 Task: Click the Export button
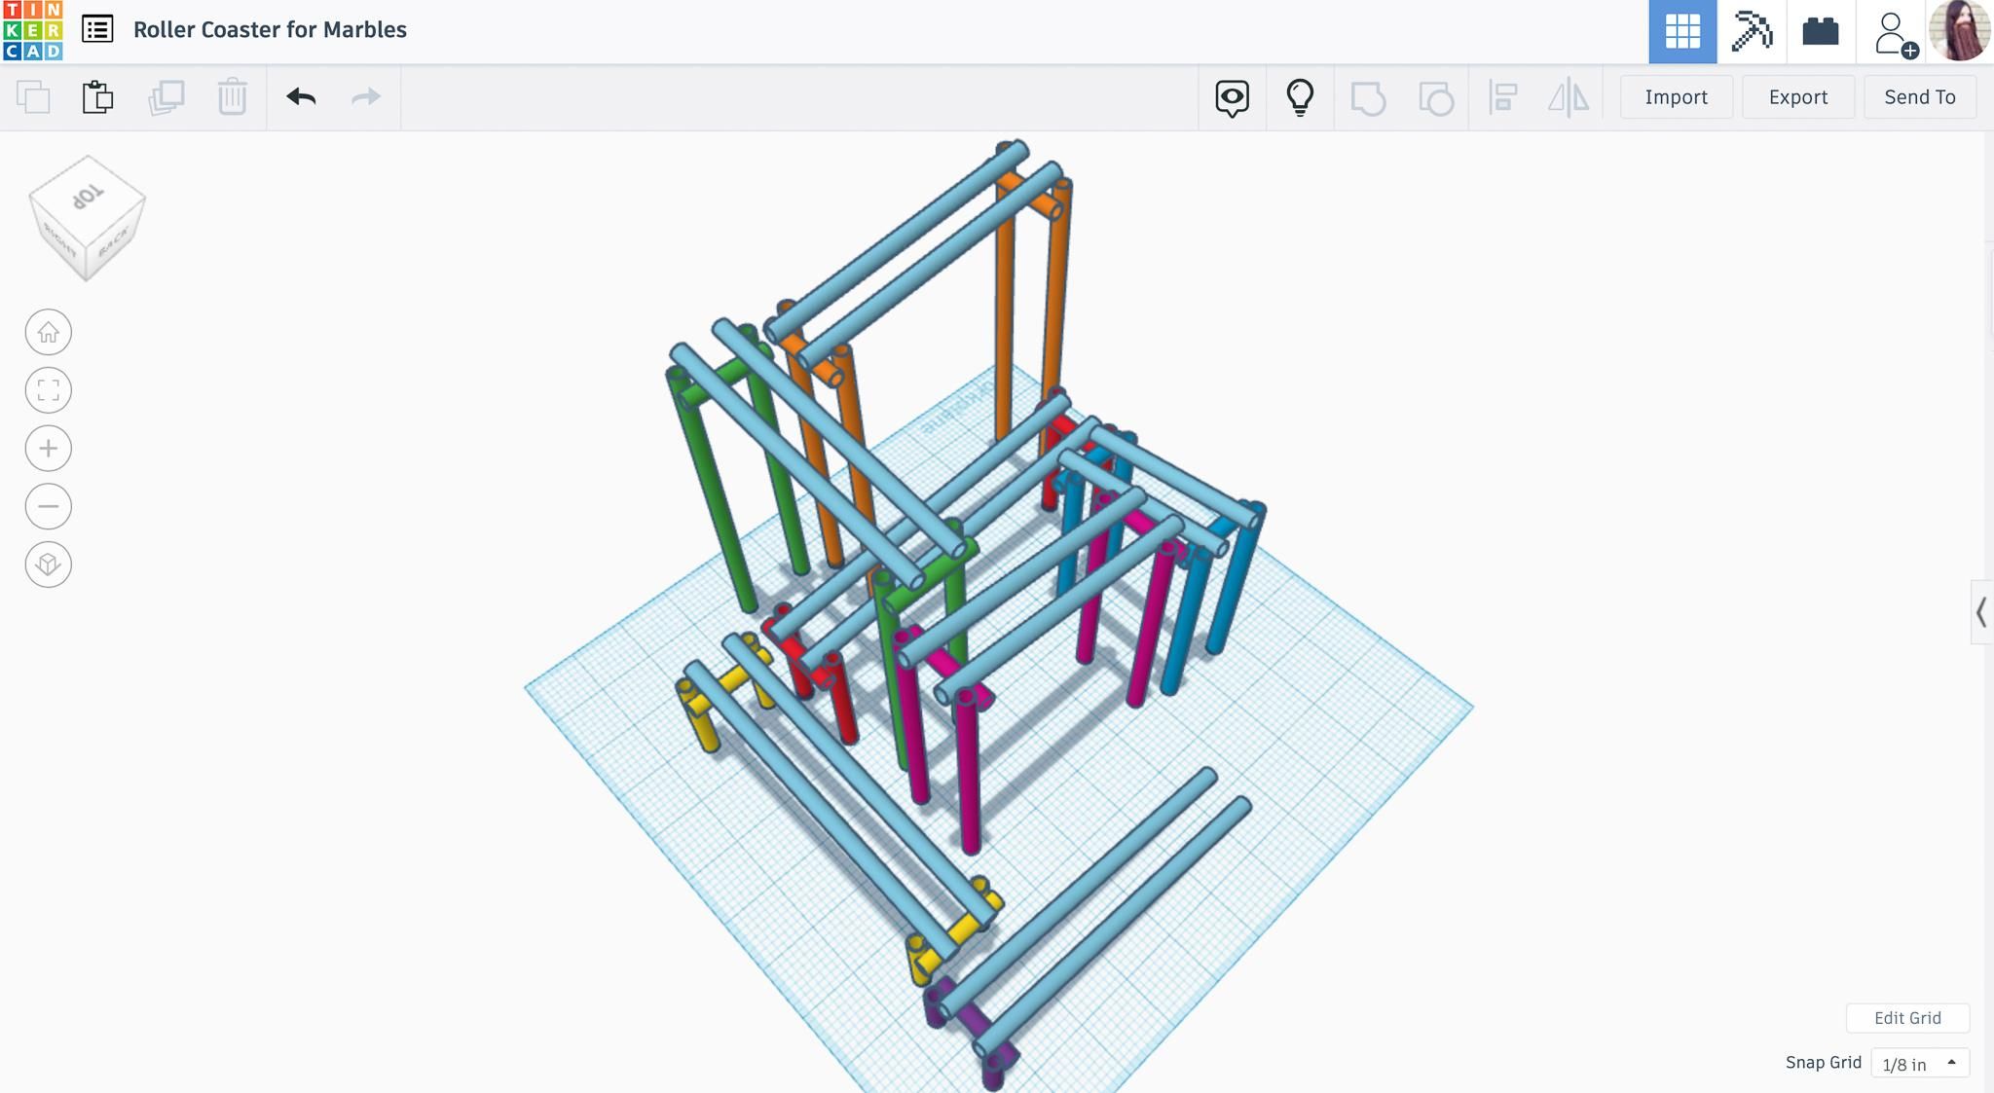click(1796, 97)
